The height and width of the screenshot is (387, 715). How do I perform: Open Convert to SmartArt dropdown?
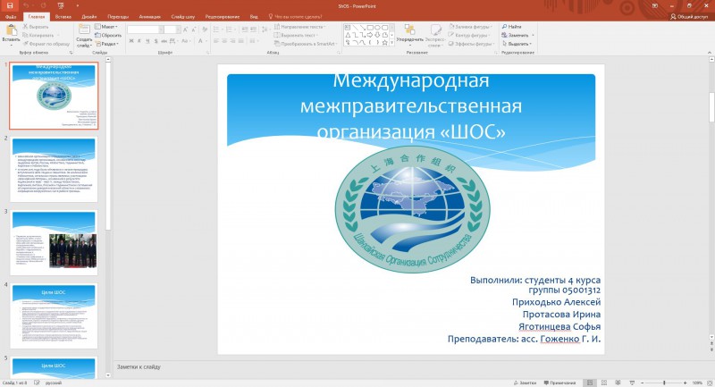pos(306,44)
